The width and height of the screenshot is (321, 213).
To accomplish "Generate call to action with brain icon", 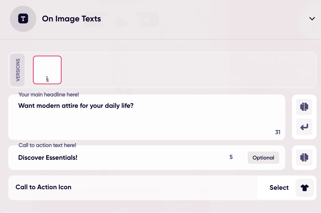I will coord(304,157).
